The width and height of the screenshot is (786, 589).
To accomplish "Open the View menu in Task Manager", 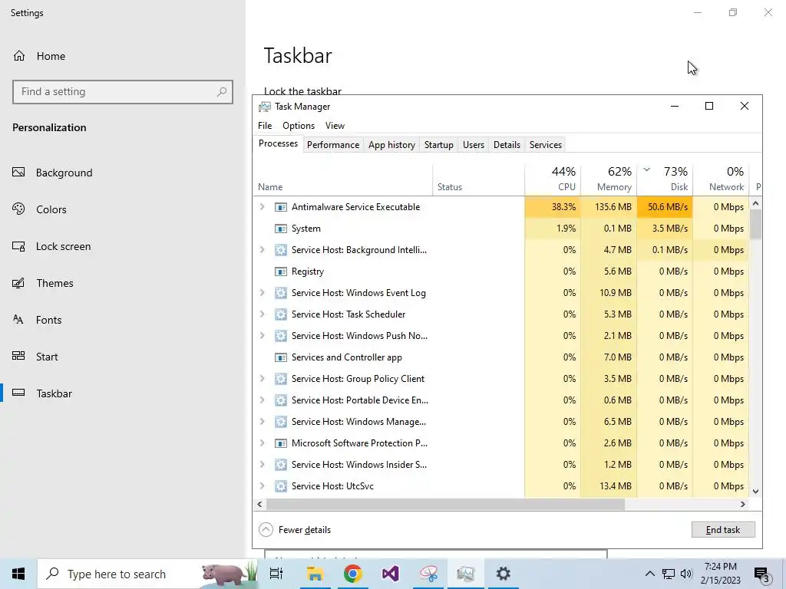I will [335, 126].
